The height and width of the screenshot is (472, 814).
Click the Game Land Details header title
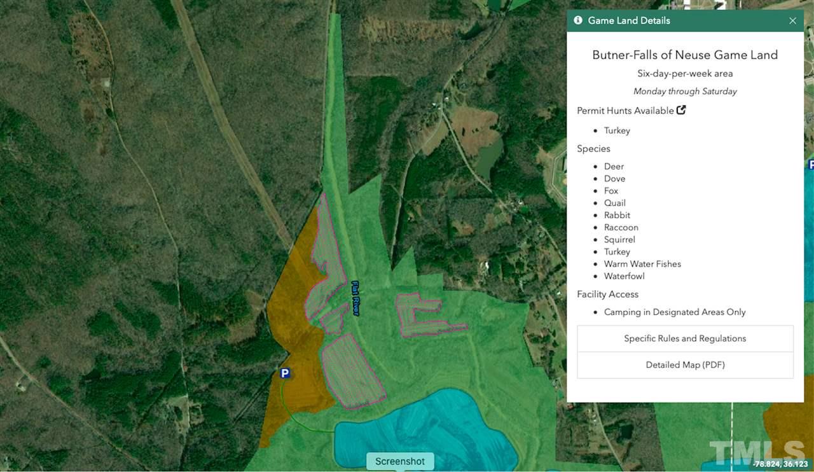tap(629, 20)
